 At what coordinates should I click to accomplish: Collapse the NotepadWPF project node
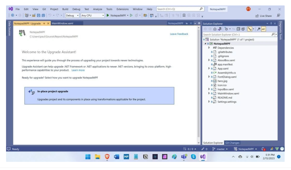tap(205, 44)
